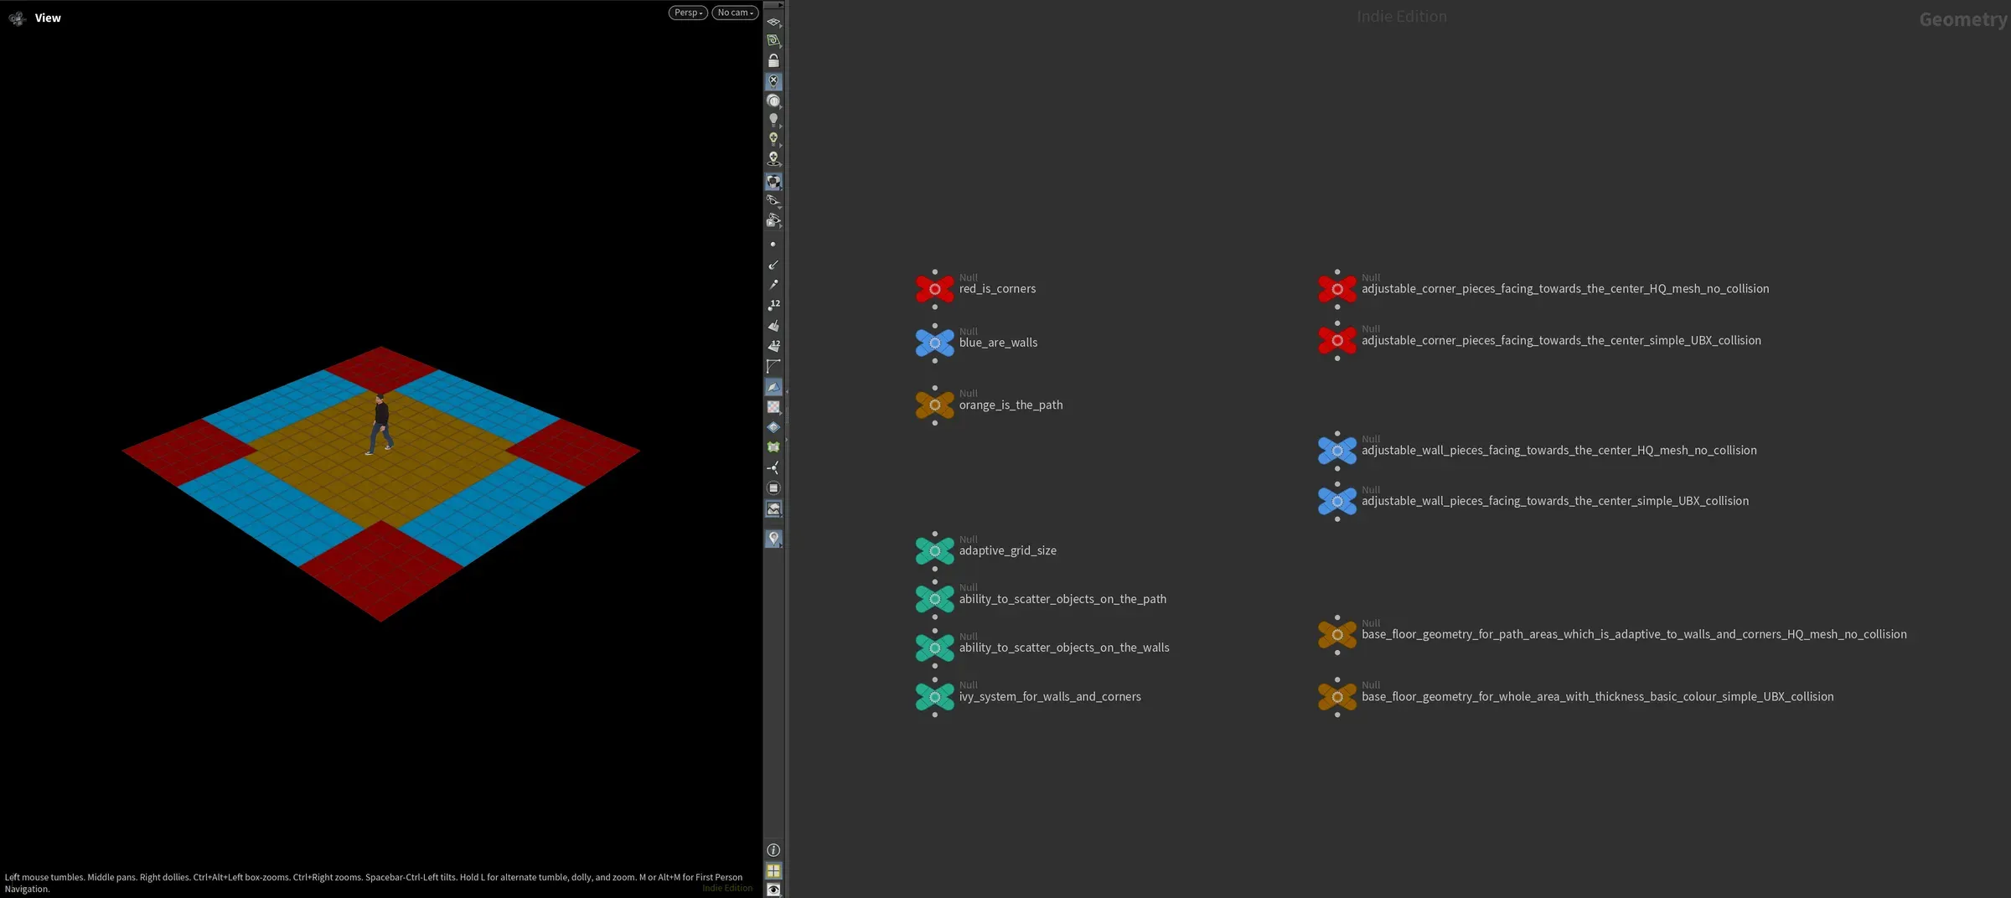Image resolution: width=2011 pixels, height=898 pixels.
Task: Select the grey normal lighting bulb icon
Action: 773,120
